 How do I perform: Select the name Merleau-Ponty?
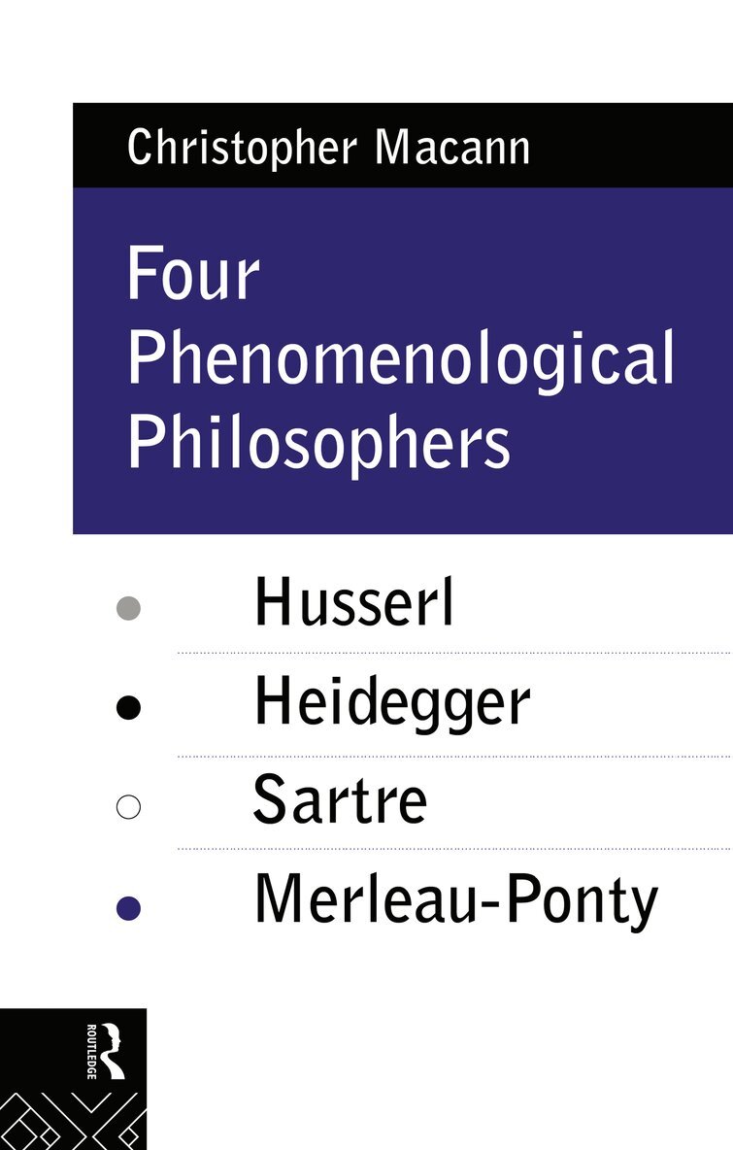(x=456, y=901)
